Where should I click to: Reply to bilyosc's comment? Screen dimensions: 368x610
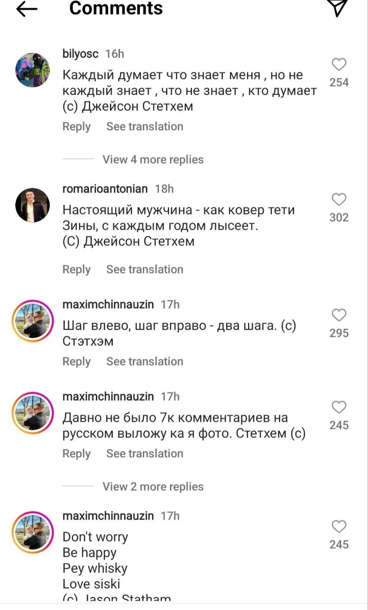pos(77,126)
